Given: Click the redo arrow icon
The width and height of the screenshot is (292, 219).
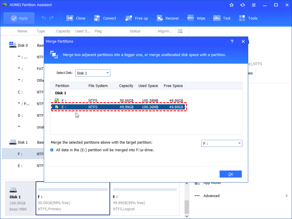Looking at the screenshot, I should point(51,18).
